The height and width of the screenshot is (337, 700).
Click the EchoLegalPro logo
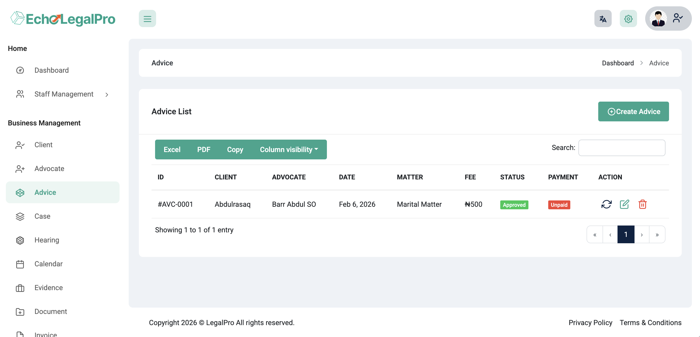[63, 19]
